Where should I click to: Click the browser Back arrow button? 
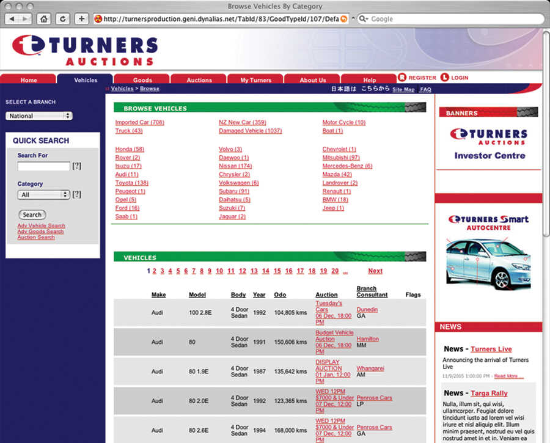tap(12, 19)
